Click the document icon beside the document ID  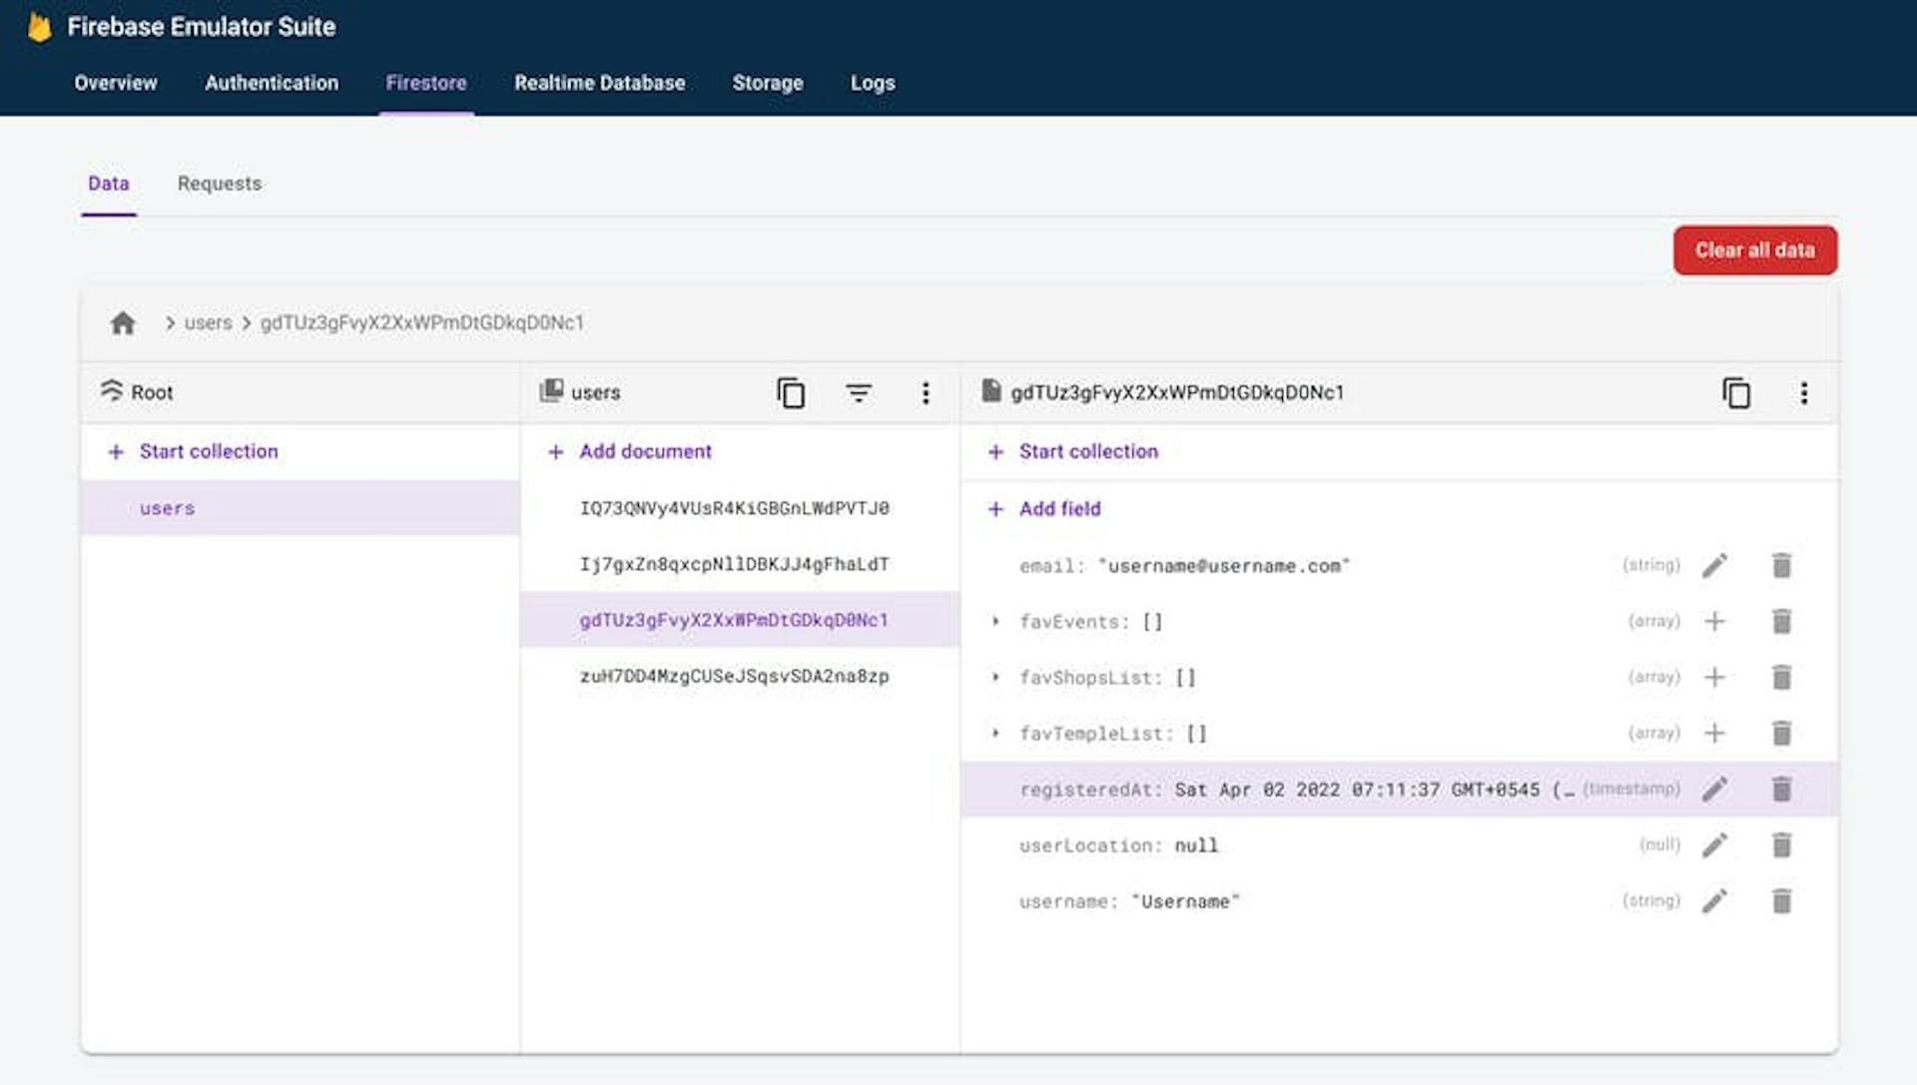coord(990,391)
